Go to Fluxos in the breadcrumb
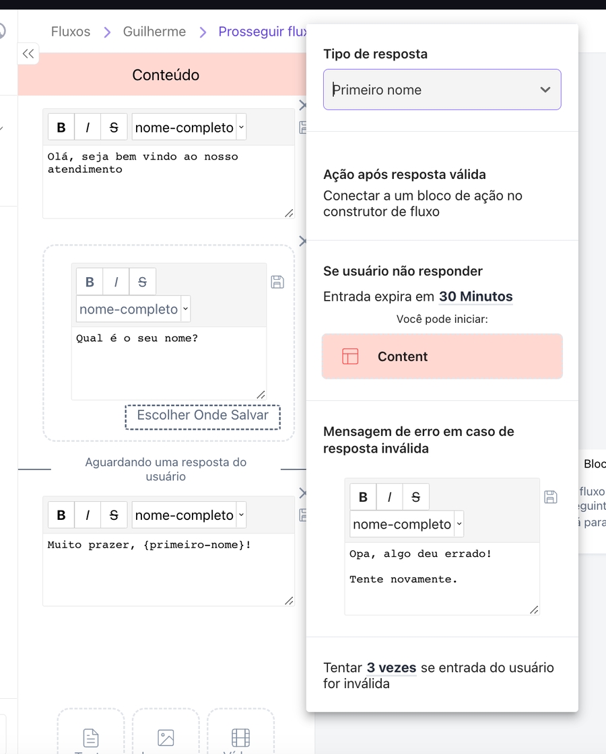 click(71, 32)
